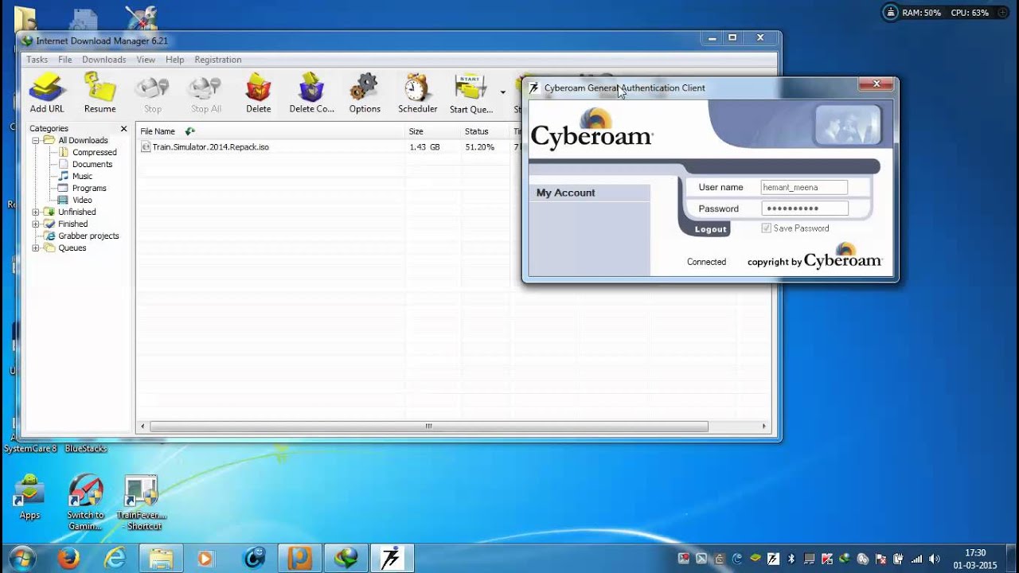
Task: Select the Documents category
Action: 92,164
